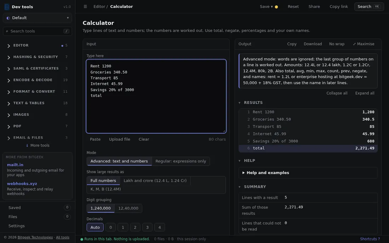
Task: Expand the Encode & Decode category
Action: 37,80
